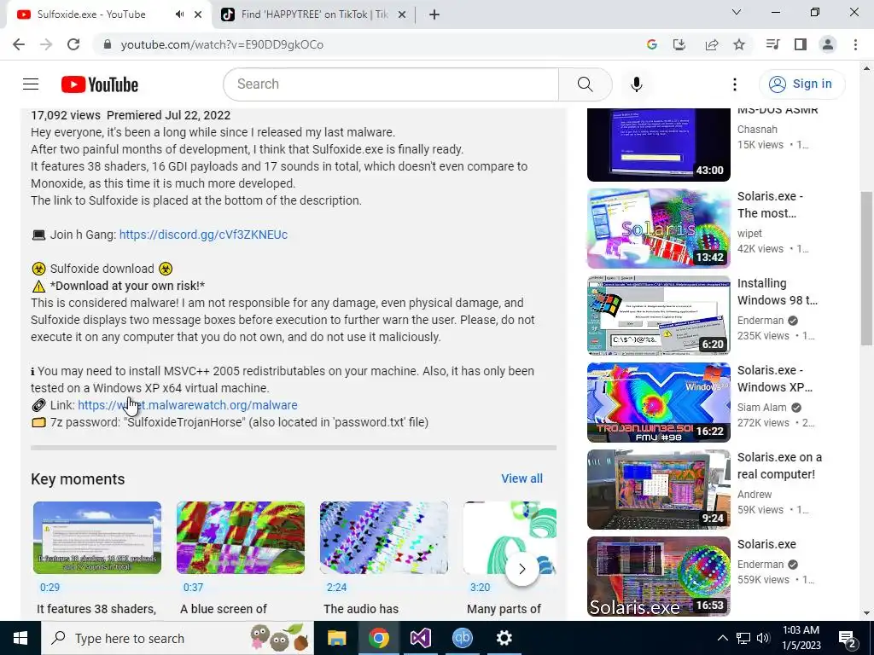
Task: Close the Sulfoxide.exe tab
Action: coord(198,14)
